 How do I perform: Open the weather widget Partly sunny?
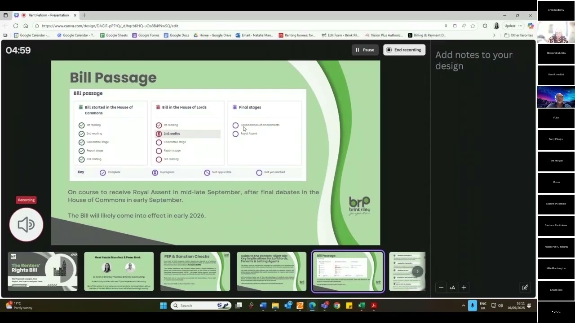point(19,306)
